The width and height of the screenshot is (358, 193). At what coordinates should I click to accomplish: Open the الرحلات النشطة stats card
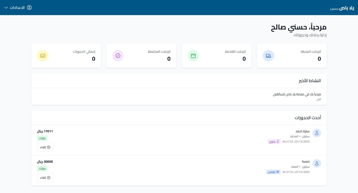(292, 56)
